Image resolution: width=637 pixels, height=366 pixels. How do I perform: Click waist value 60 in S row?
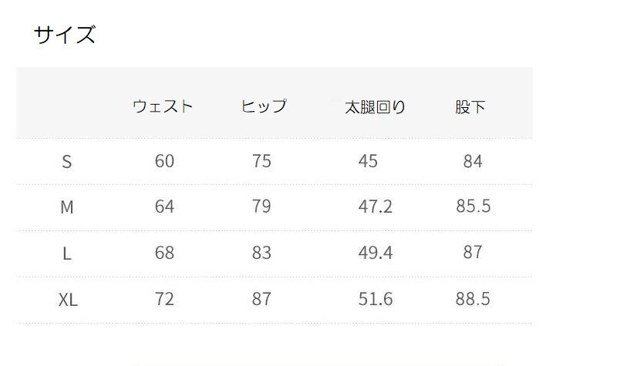(164, 161)
